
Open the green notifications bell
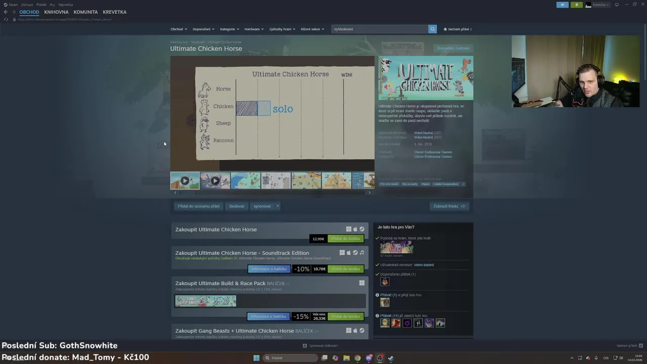577,5
